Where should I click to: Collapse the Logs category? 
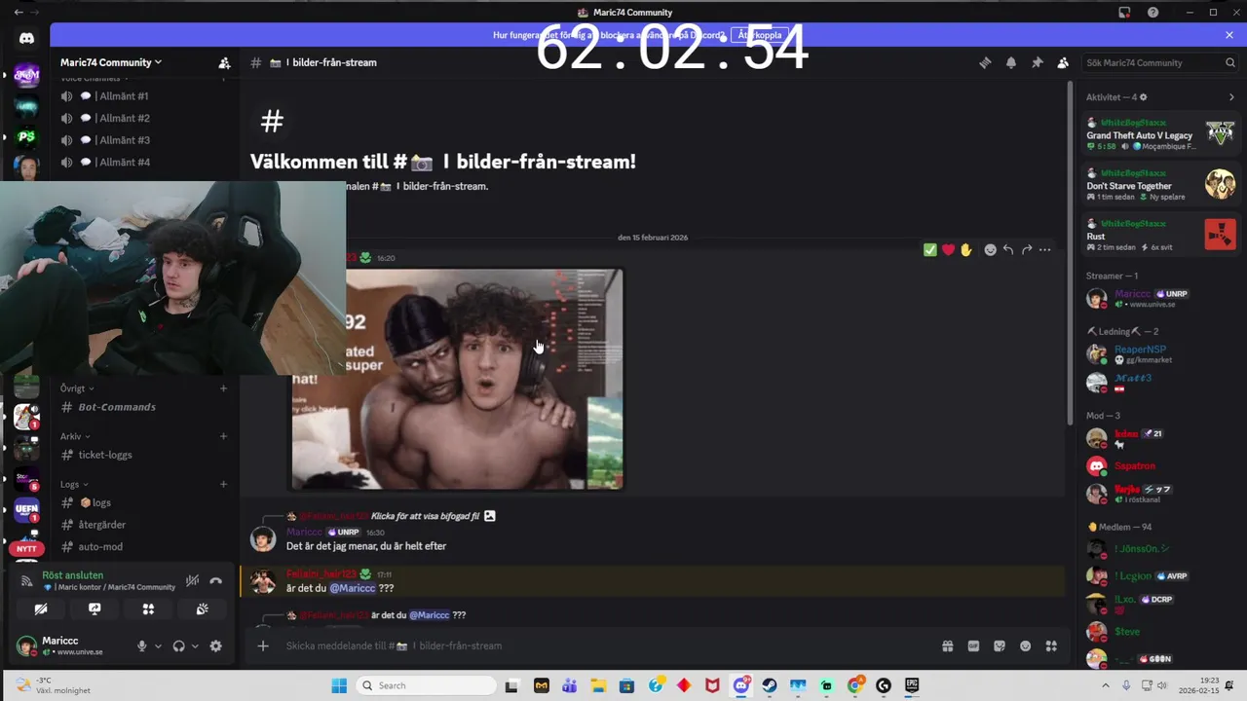(74, 484)
